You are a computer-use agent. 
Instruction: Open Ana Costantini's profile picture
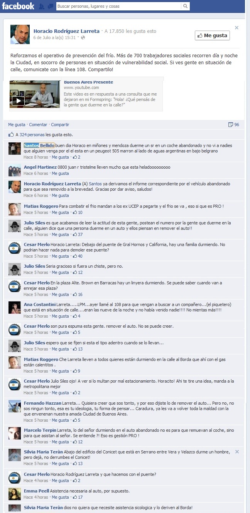[x=15, y=308]
